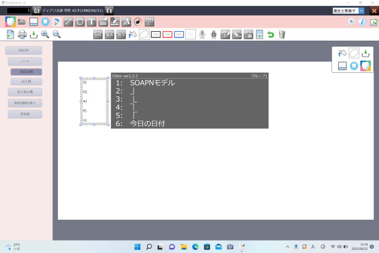This screenshot has height=253, width=379.
Task: Click the green undo arrow
Action: click(271, 34)
